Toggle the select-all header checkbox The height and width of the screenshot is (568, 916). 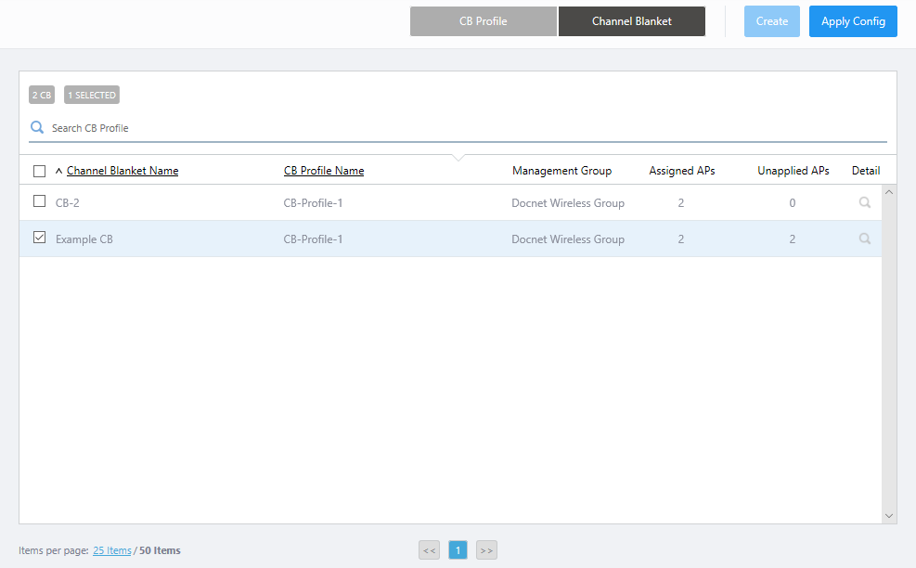click(39, 171)
